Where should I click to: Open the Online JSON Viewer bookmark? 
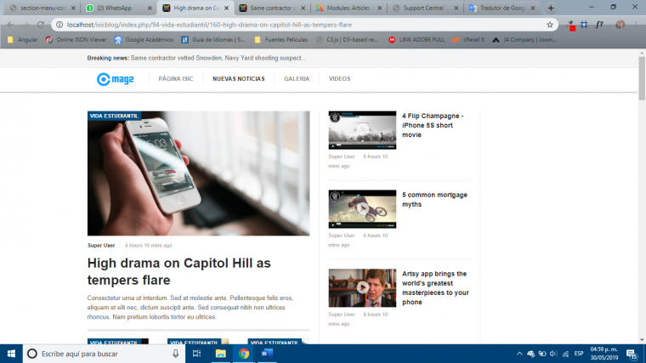pos(76,39)
